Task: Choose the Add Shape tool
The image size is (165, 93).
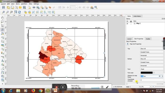Action: (2, 65)
